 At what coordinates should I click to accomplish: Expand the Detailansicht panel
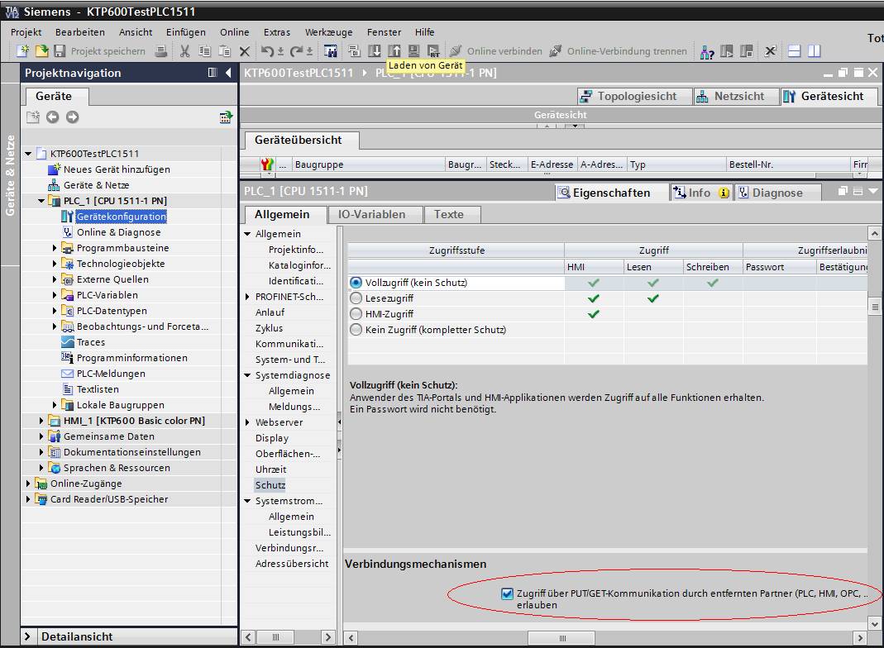(x=29, y=636)
